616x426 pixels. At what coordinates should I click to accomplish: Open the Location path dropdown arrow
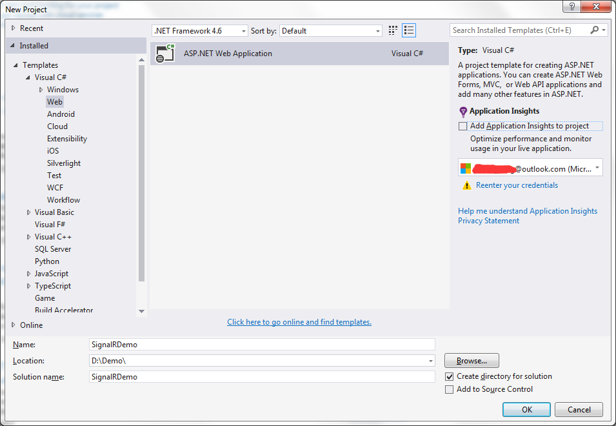[x=431, y=361]
